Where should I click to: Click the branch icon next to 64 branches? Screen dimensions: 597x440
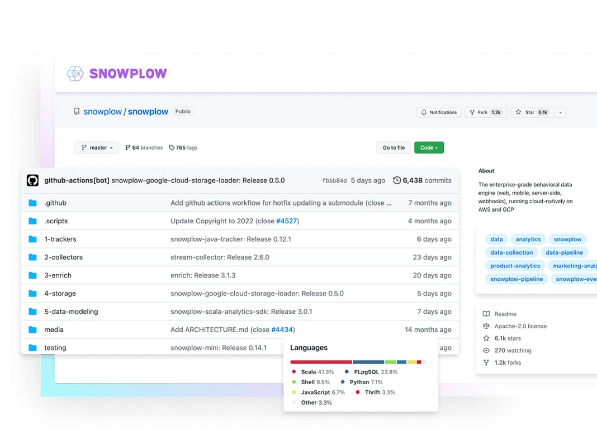pyautogui.click(x=127, y=147)
